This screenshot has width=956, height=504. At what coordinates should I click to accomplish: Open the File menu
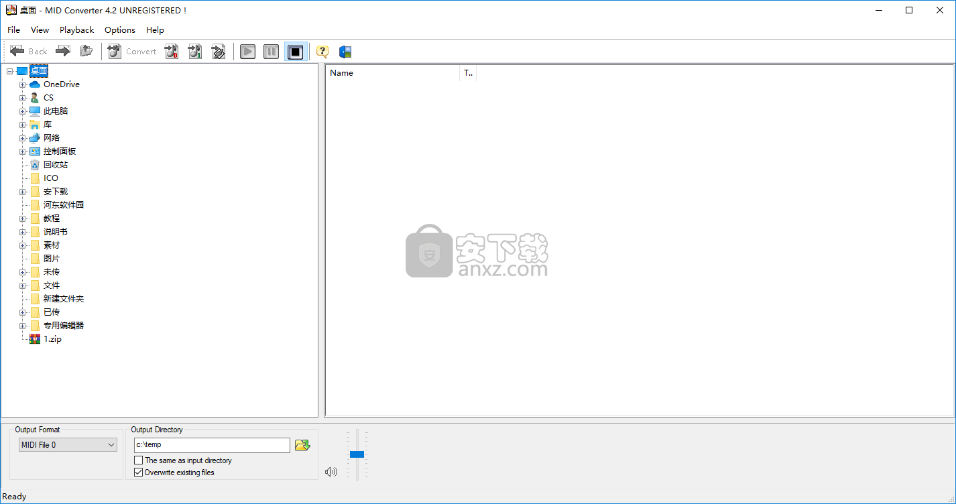pyautogui.click(x=14, y=29)
